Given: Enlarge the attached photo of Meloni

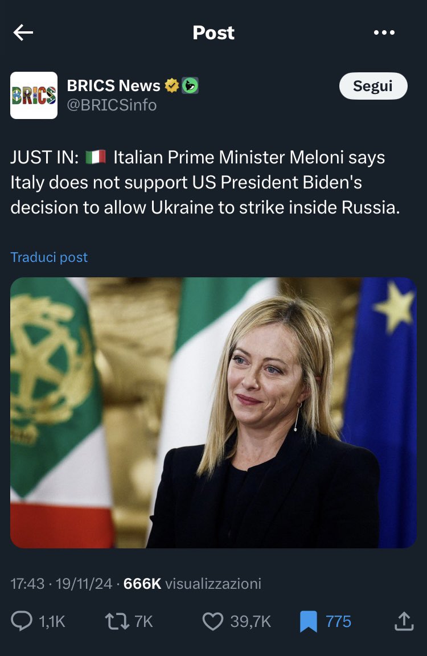Looking at the screenshot, I should [213, 412].
